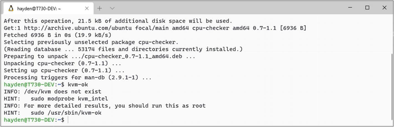Select the hayden@T730-DEV tab title
The height and width of the screenshot is (127, 394).
(39, 9)
